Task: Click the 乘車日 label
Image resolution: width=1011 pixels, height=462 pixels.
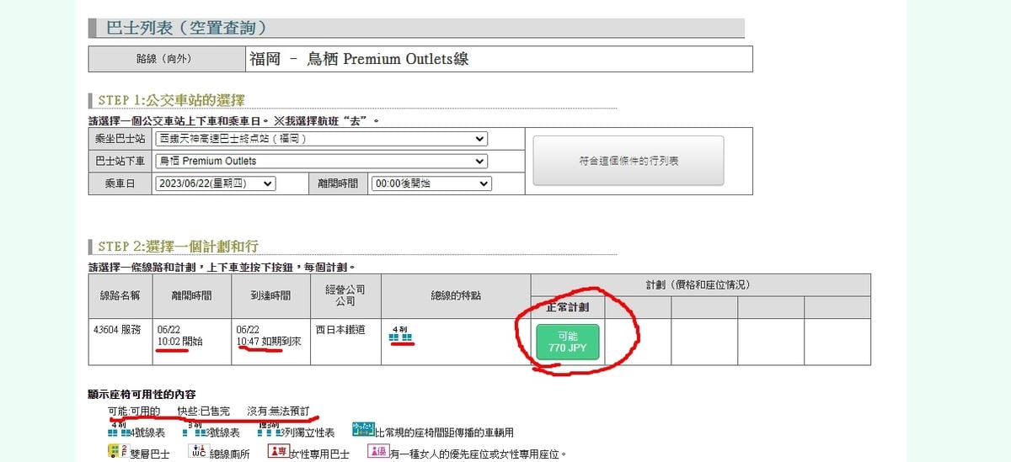Action: (x=120, y=183)
